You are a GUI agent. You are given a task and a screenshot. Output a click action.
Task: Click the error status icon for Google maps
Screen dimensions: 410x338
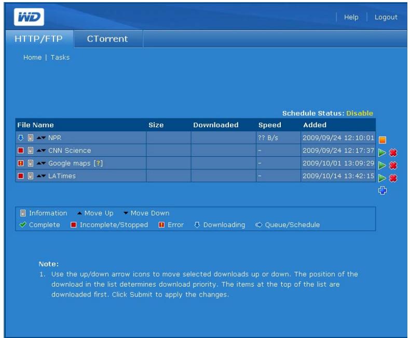point(21,163)
